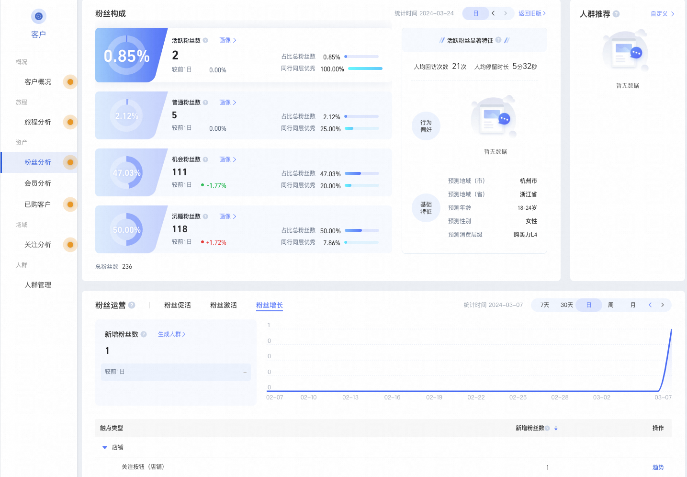The image size is (687, 477).
Task: Sort table by 新增粉丝数 column
Action: click(x=556, y=428)
